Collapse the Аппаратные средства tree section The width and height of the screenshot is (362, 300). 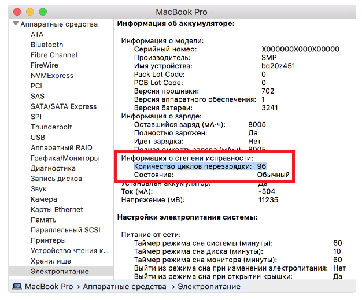(x=14, y=25)
